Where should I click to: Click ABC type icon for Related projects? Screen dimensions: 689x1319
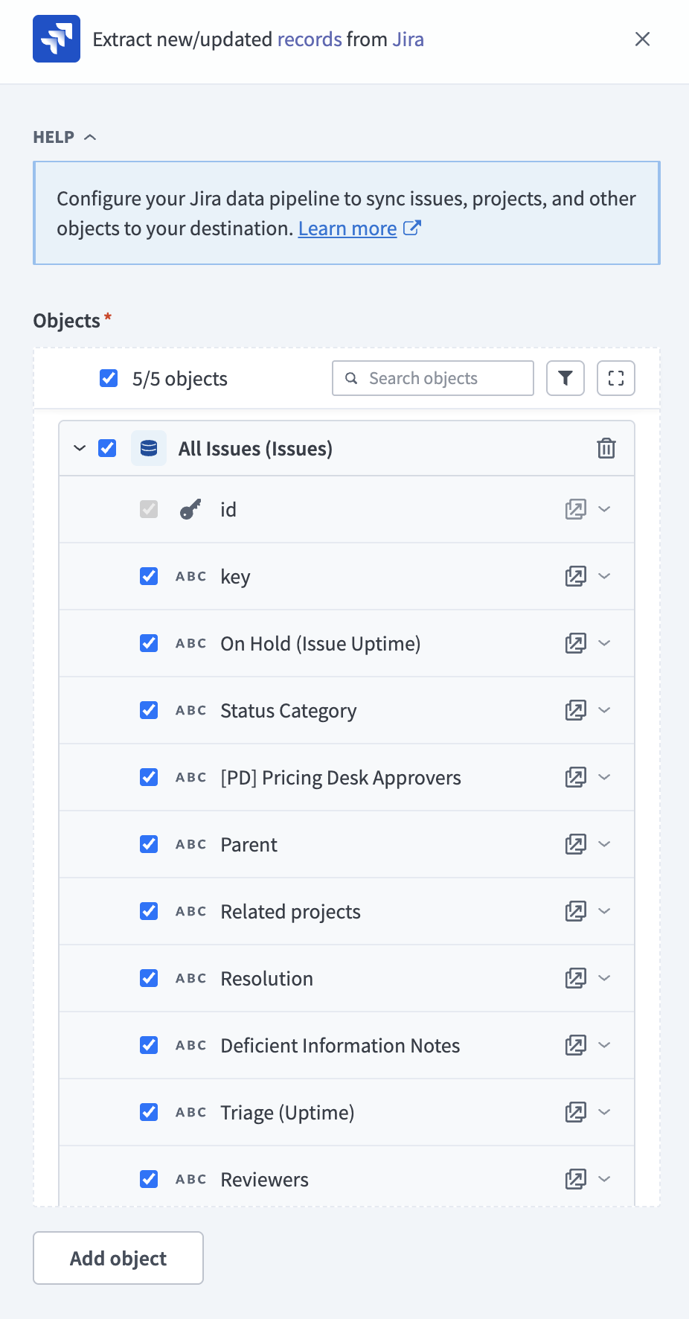pos(190,911)
